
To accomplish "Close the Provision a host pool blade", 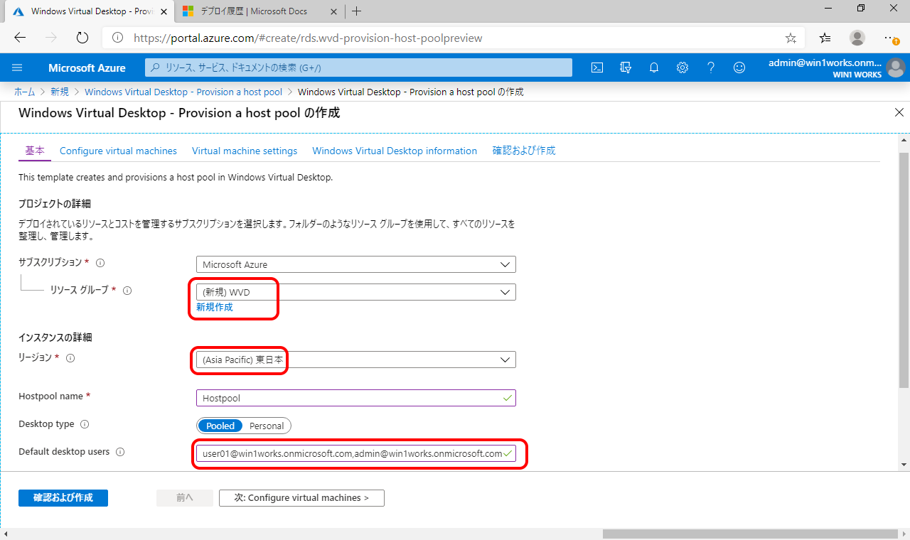I will [899, 112].
